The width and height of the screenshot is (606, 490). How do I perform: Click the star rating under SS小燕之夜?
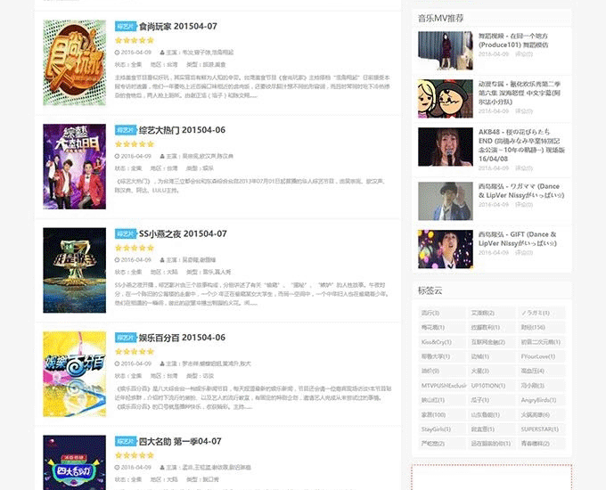click(135, 248)
